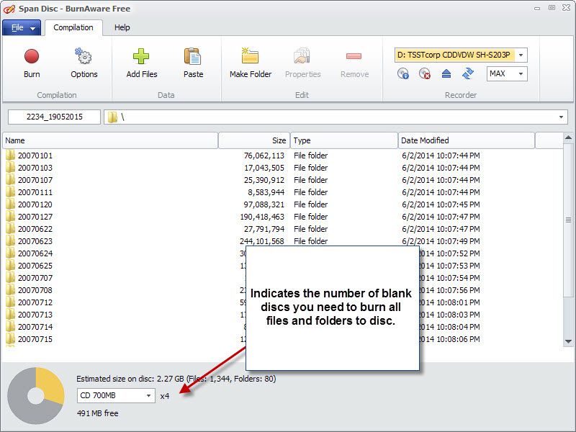Expand the folder path dropdown
The image size is (576, 432).
(x=561, y=117)
